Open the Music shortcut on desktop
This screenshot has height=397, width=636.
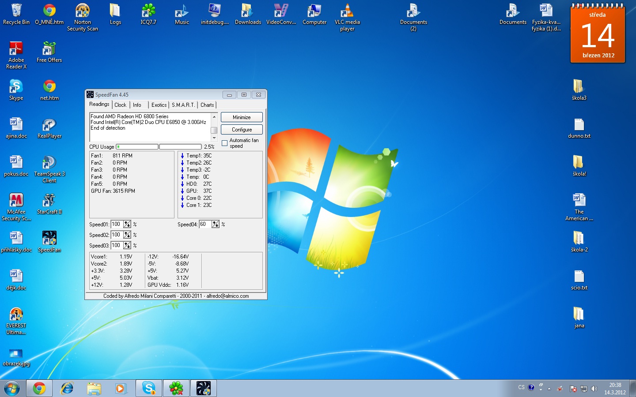point(182,14)
